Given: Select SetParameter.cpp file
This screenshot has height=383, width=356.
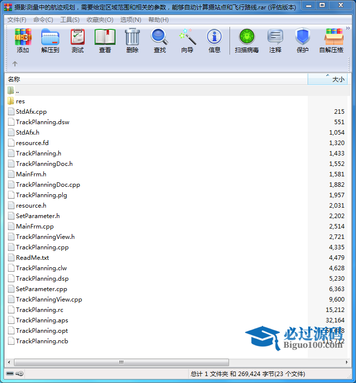Looking at the screenshot, I should [42, 289].
